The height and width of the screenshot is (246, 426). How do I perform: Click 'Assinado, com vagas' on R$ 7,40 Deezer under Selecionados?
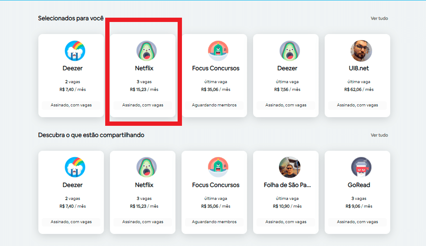tap(71, 105)
